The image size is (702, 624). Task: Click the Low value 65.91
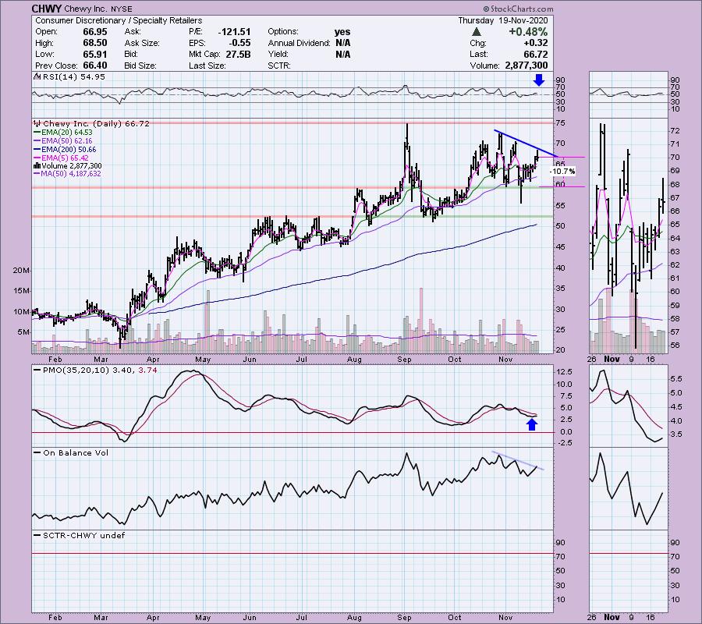coord(95,54)
